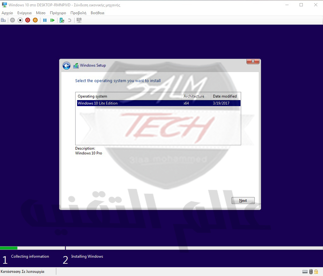Viewport: 323px width, 276px height.
Task: Click the mouse status icon
Action: (311, 272)
